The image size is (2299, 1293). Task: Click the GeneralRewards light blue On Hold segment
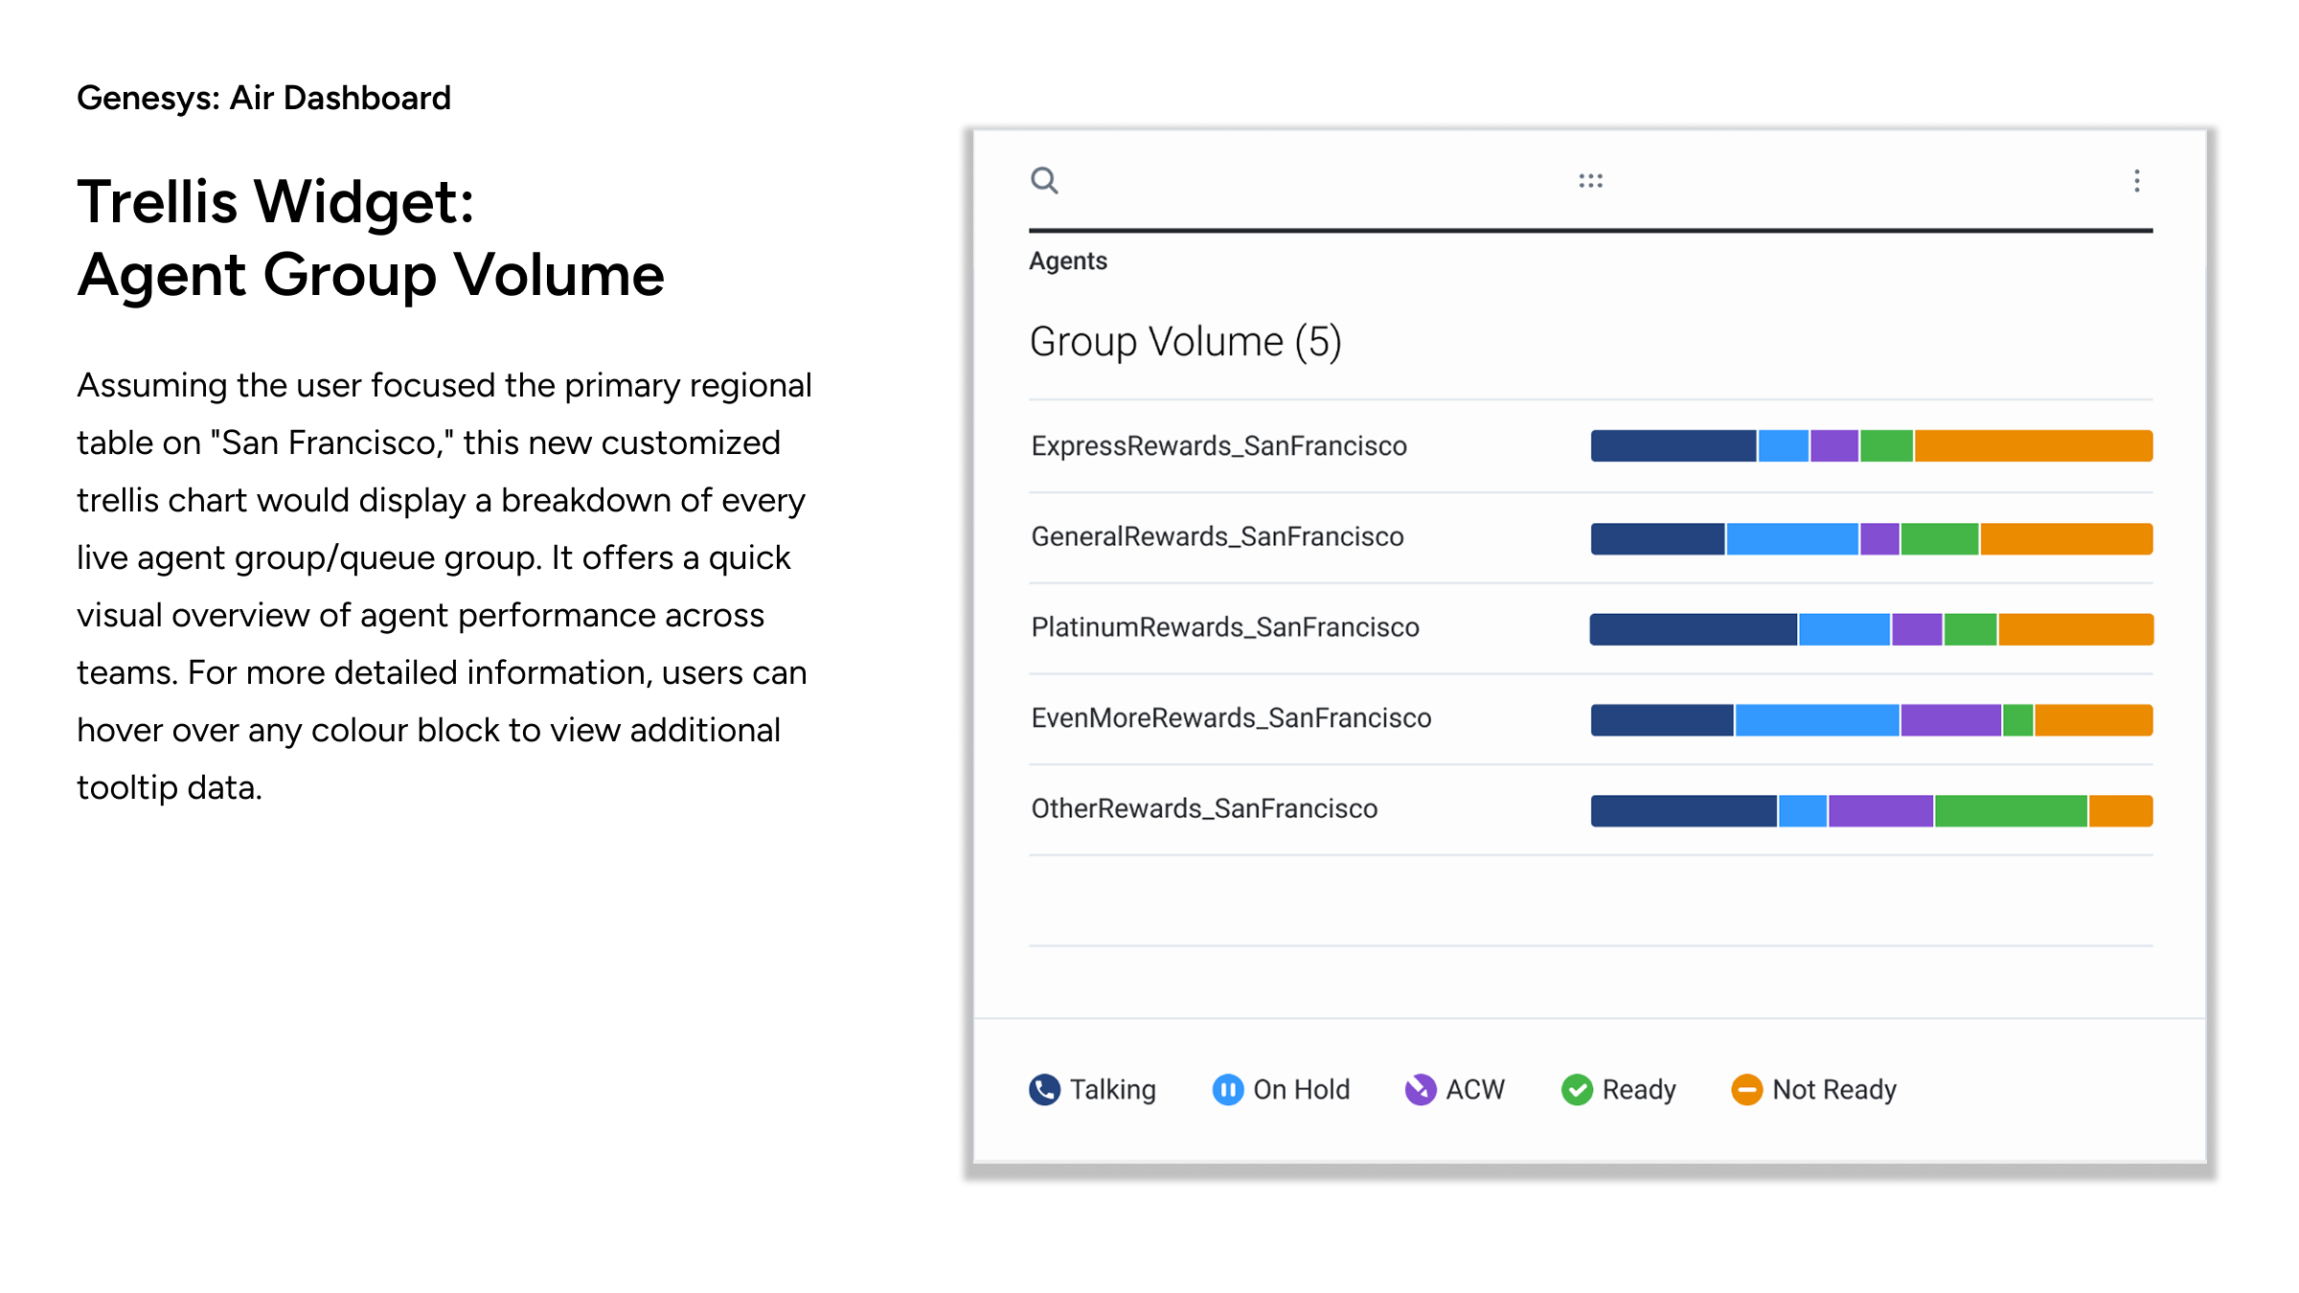pos(1791,538)
